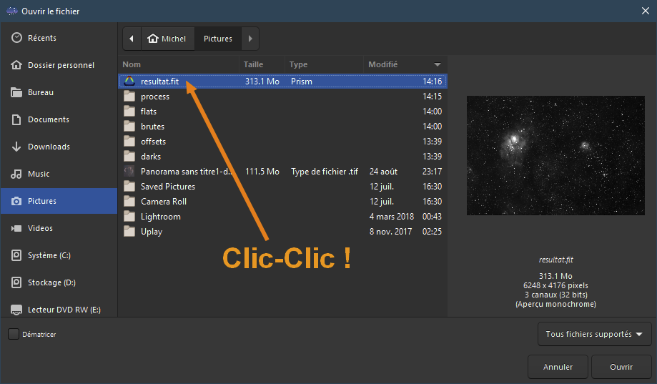Select the resultat.fit file name
This screenshot has width=657, height=384.
click(x=159, y=82)
